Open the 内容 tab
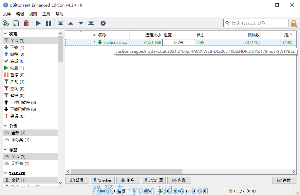 coord(179,180)
